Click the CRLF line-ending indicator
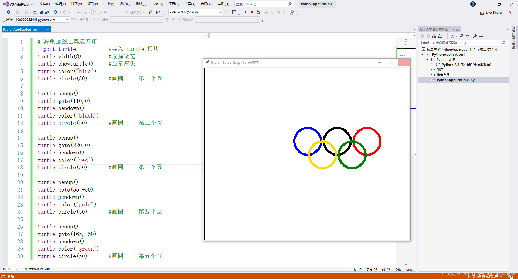This screenshot has width=518, height=279. [410, 269]
